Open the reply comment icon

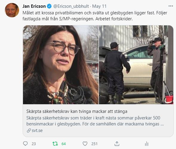(x=25, y=144)
